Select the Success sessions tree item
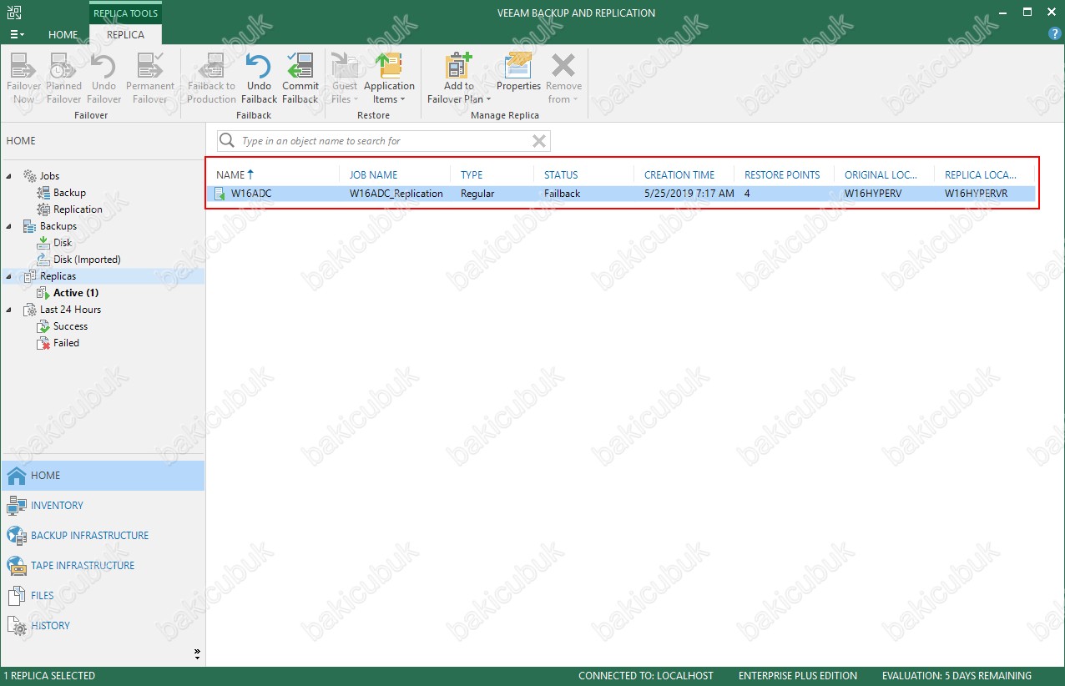Image resolution: width=1065 pixels, height=686 pixels. [70, 326]
